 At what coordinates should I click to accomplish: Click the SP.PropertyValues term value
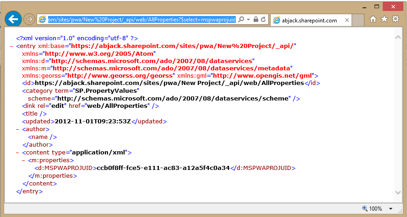[106, 91]
